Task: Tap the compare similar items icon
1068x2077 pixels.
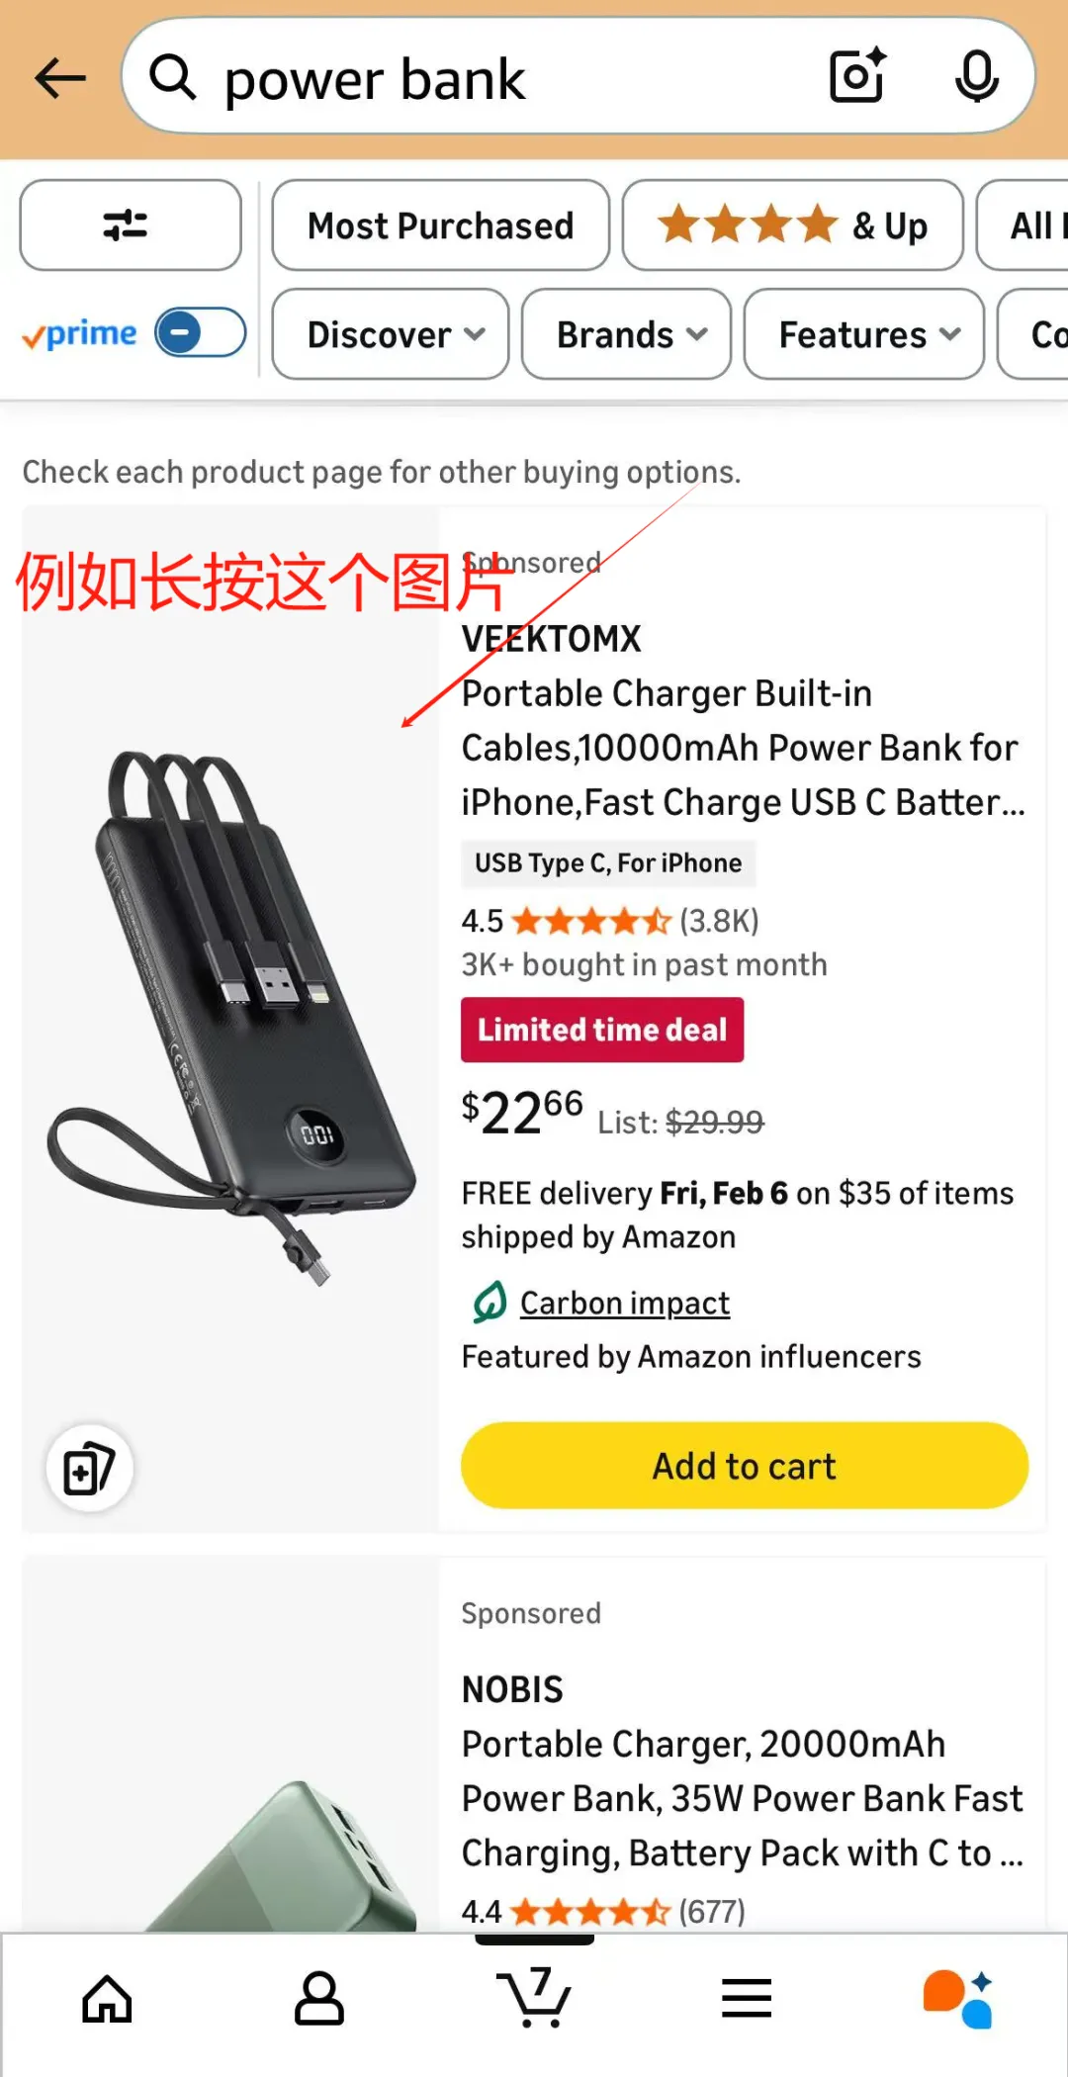Action: point(90,1468)
